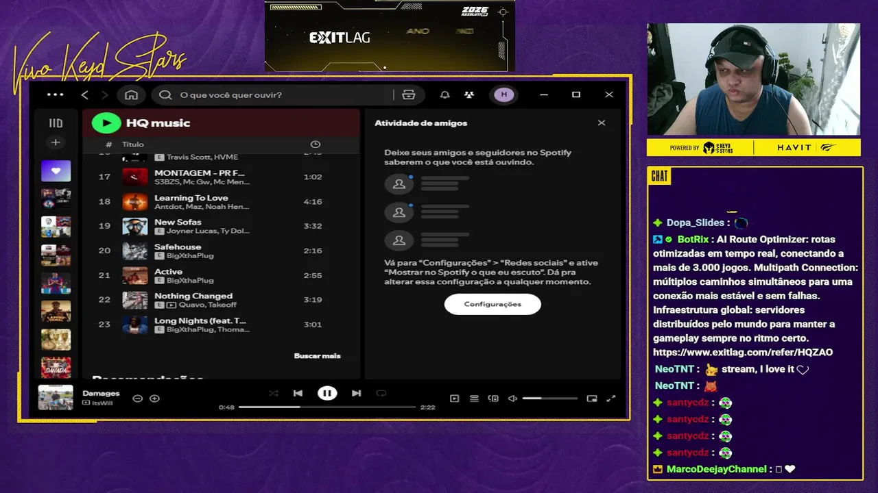Toggle repeat mode

[x=381, y=393]
